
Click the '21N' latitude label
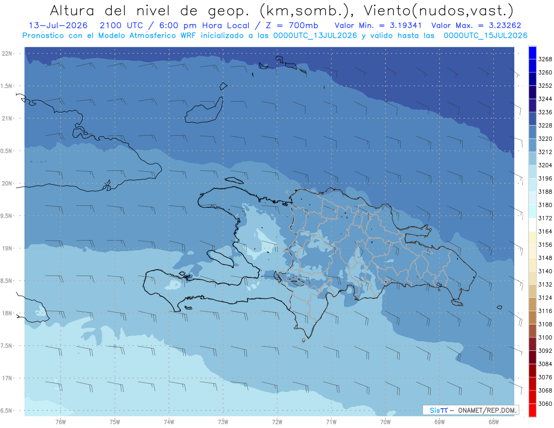8,119
